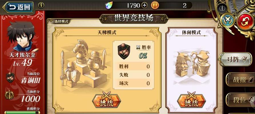This screenshot has width=255, height=114.
Task: Click the rainbow gem currency icon
Action: (x=108, y=5)
